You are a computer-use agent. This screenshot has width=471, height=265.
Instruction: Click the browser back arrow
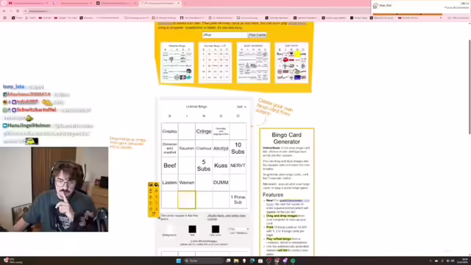[x=4, y=11]
